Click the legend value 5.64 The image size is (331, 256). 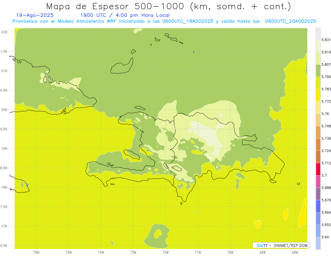pyautogui.click(x=325, y=237)
